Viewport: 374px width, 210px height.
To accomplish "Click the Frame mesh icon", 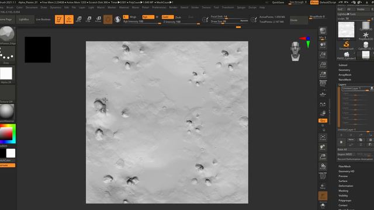I will click(x=323, y=137).
